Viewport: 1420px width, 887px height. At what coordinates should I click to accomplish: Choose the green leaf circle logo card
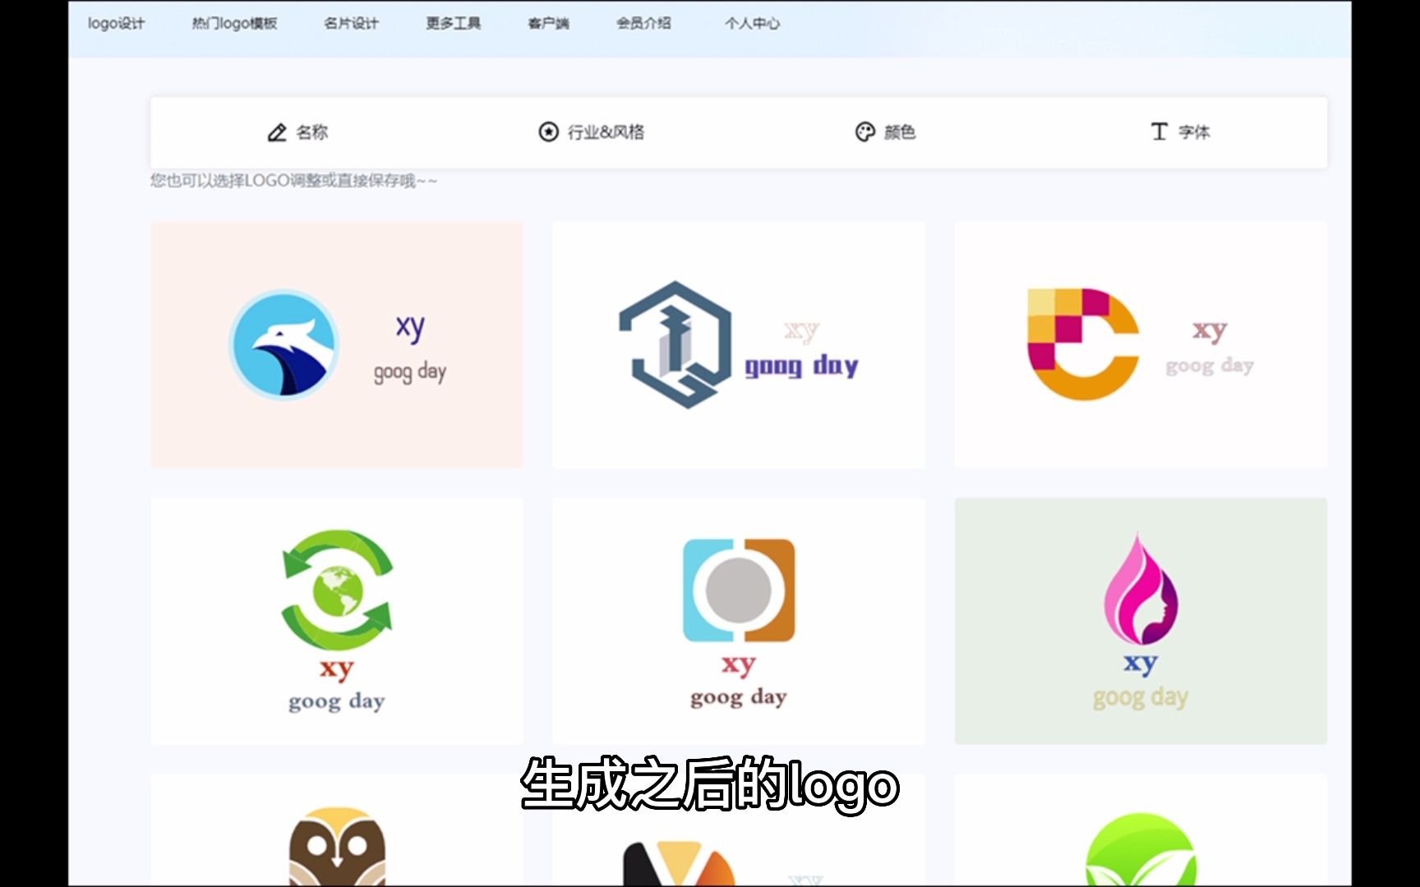[1141, 830]
